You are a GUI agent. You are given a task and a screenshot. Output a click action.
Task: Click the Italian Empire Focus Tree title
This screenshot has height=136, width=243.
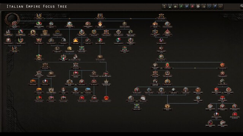point(37,6)
